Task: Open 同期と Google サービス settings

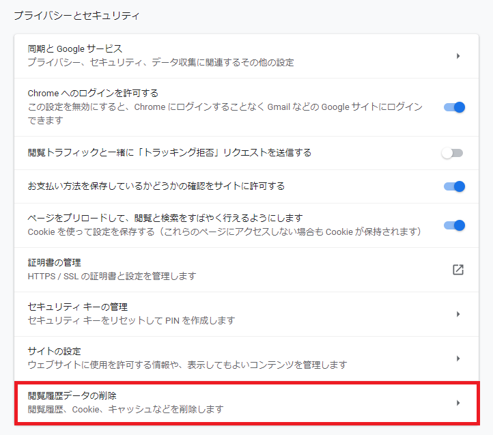Action: click(246, 56)
